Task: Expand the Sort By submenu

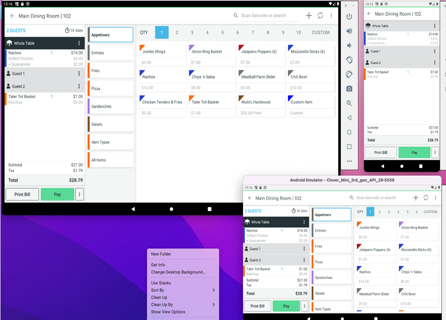Action: (x=183, y=290)
